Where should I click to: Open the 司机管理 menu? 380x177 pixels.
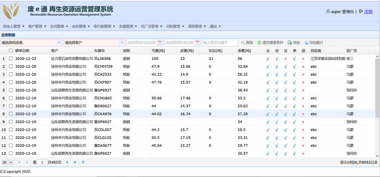coord(175,27)
